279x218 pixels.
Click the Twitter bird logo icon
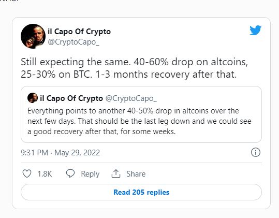coord(255,30)
